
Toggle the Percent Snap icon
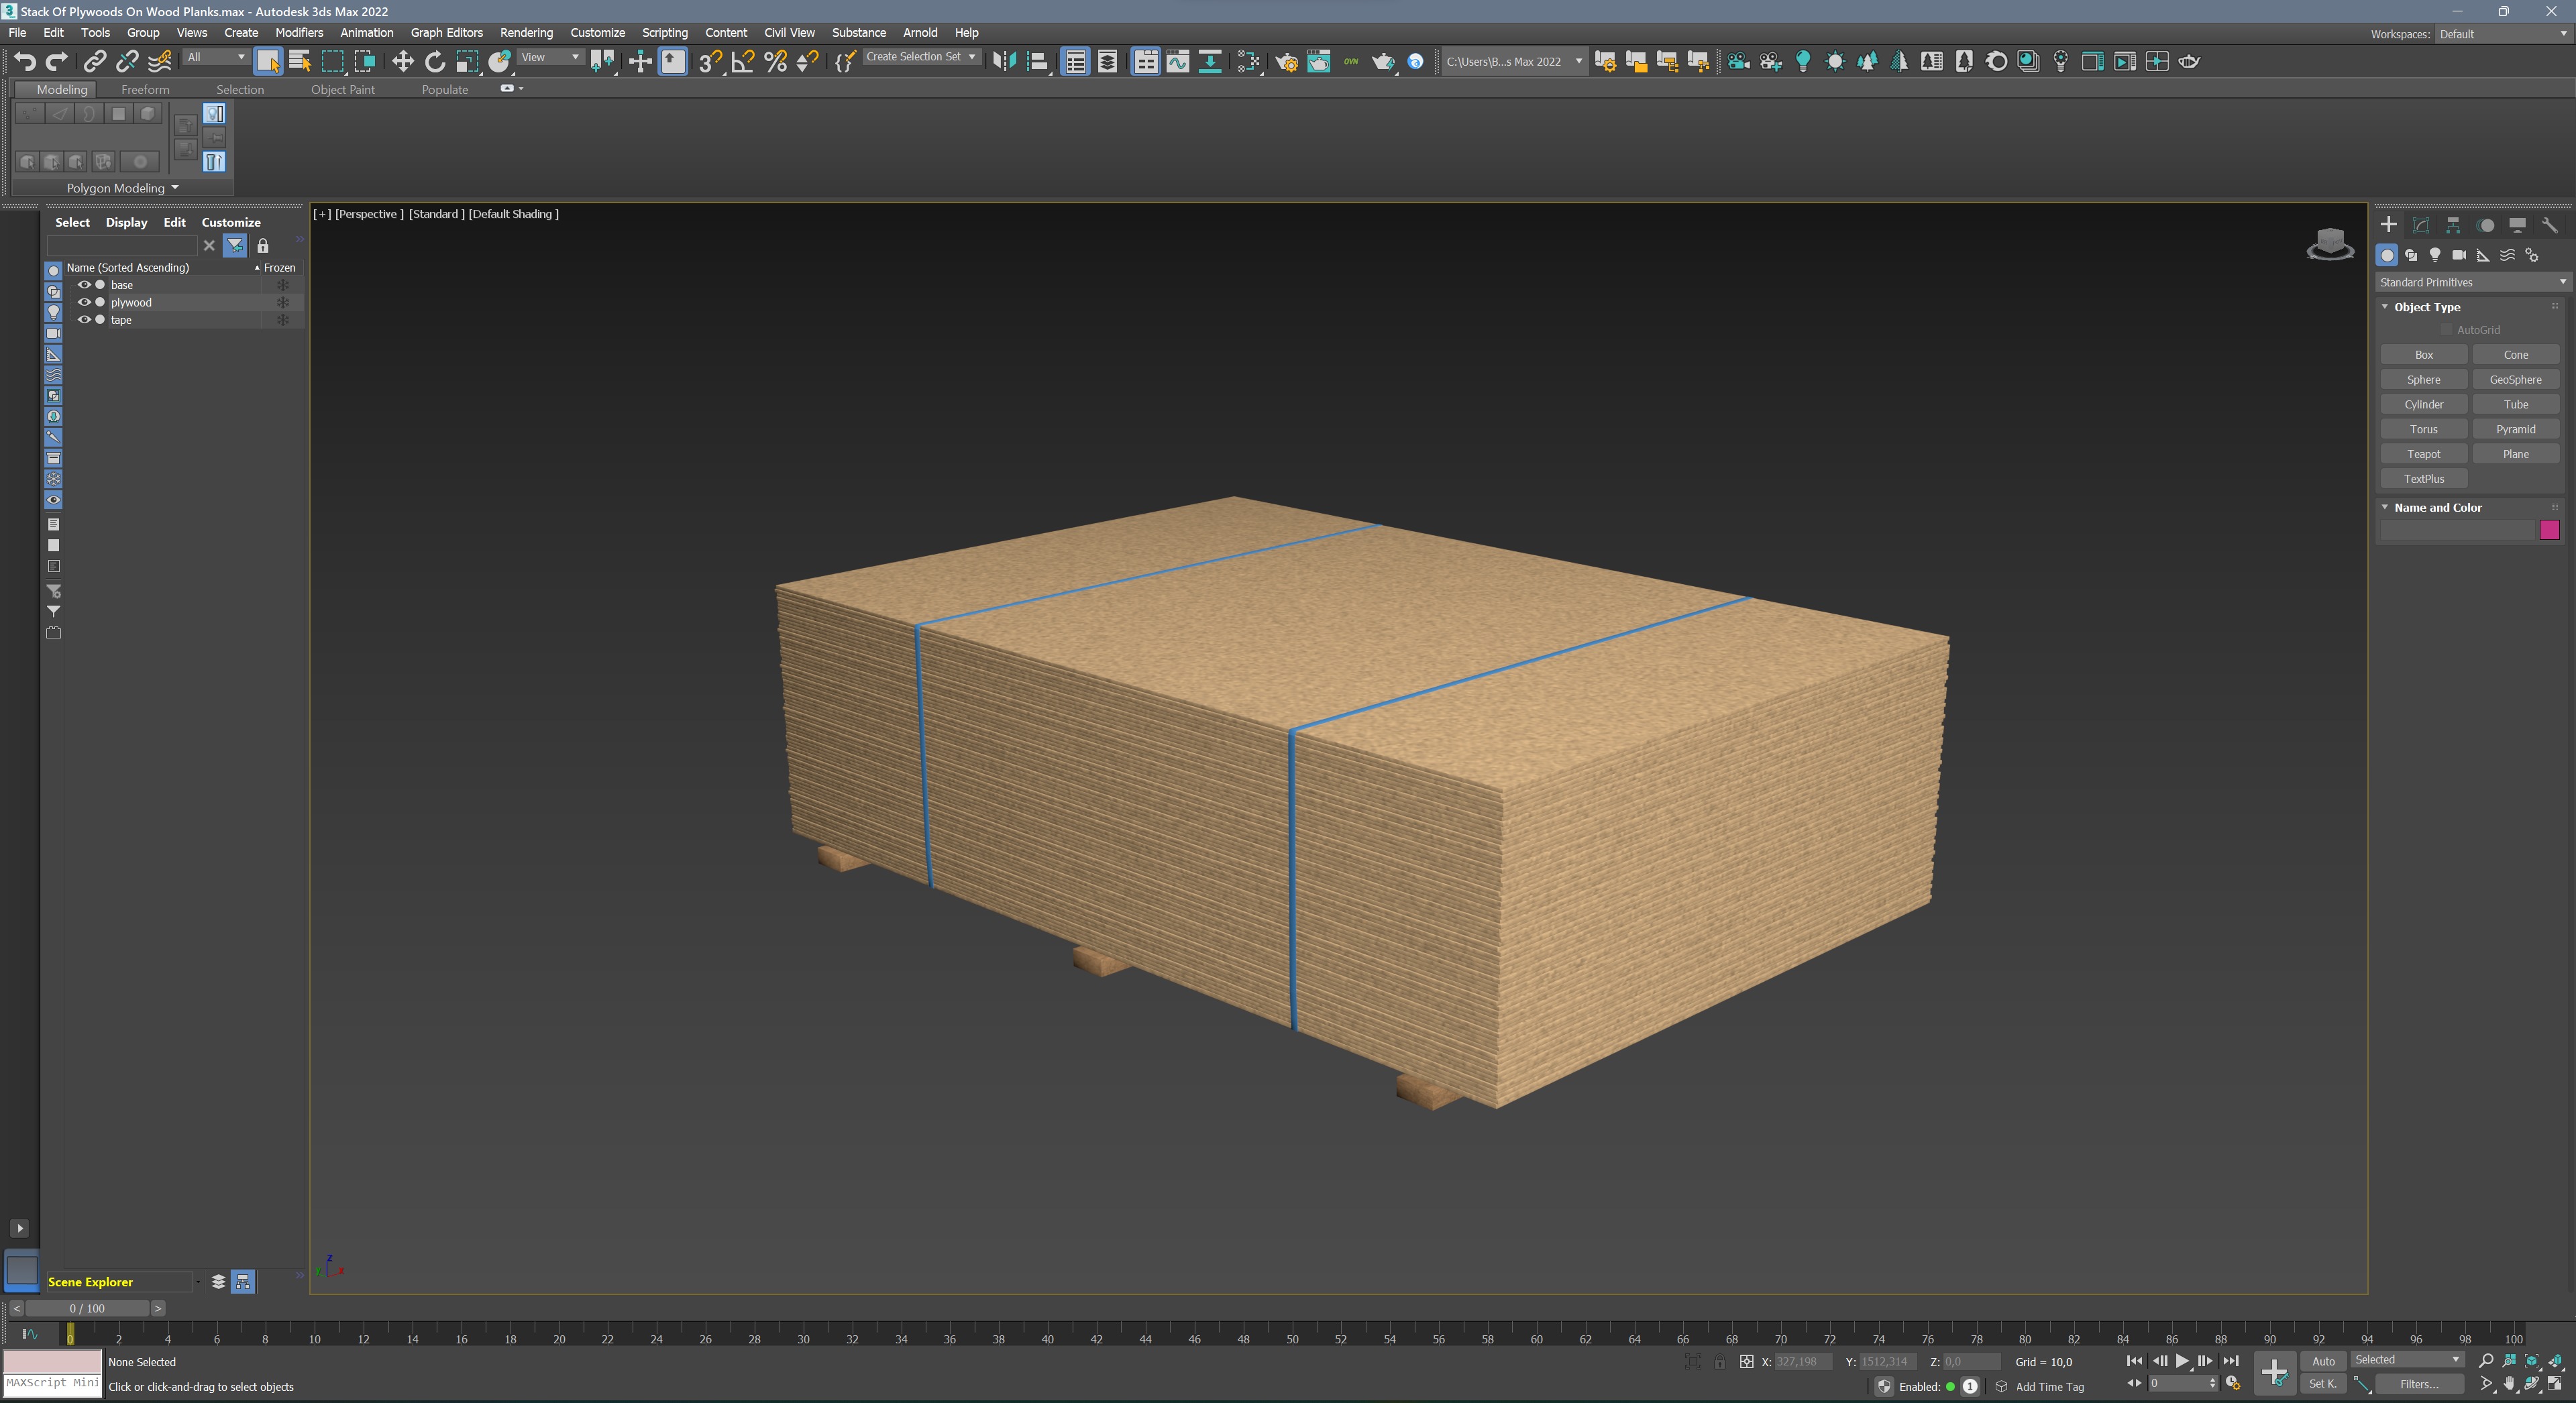pos(775,62)
